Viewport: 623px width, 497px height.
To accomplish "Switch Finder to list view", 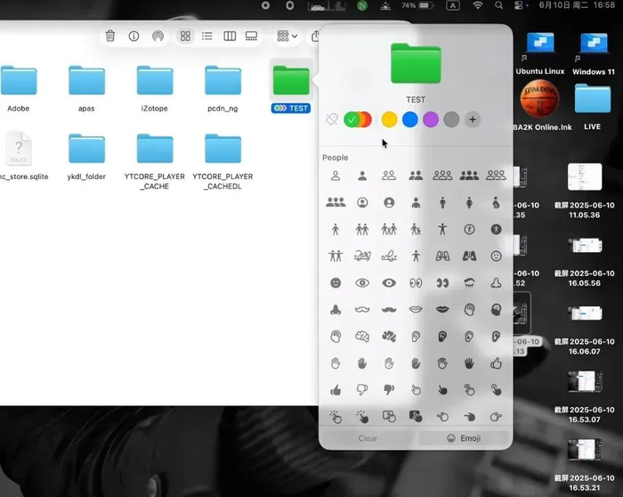I will coord(207,37).
